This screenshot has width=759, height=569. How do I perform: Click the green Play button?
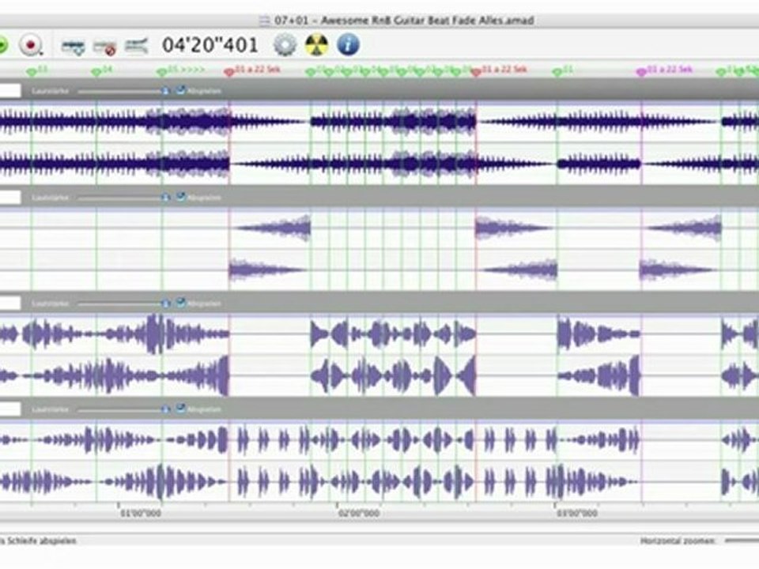click(2, 45)
